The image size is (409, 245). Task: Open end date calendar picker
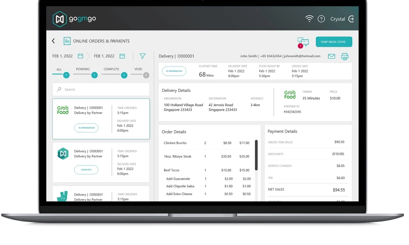pyautogui.click(x=122, y=56)
